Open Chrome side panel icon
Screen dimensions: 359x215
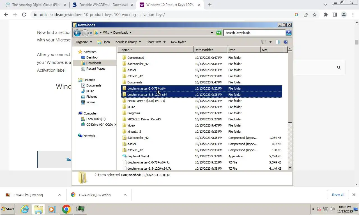335,15
